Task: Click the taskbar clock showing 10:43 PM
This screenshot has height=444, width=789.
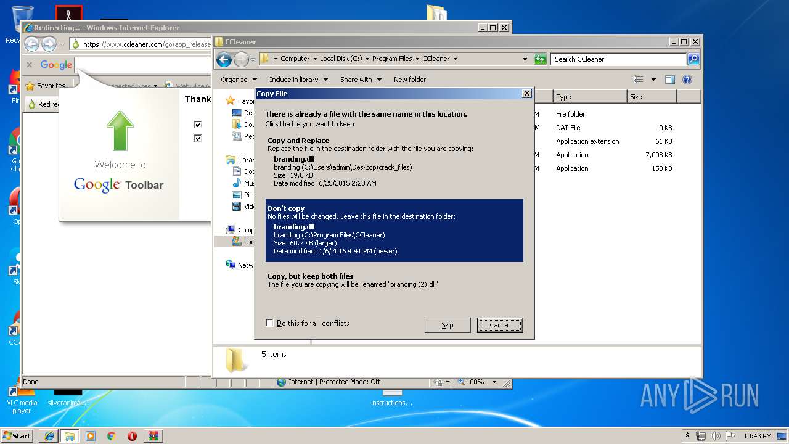Action: pos(757,436)
